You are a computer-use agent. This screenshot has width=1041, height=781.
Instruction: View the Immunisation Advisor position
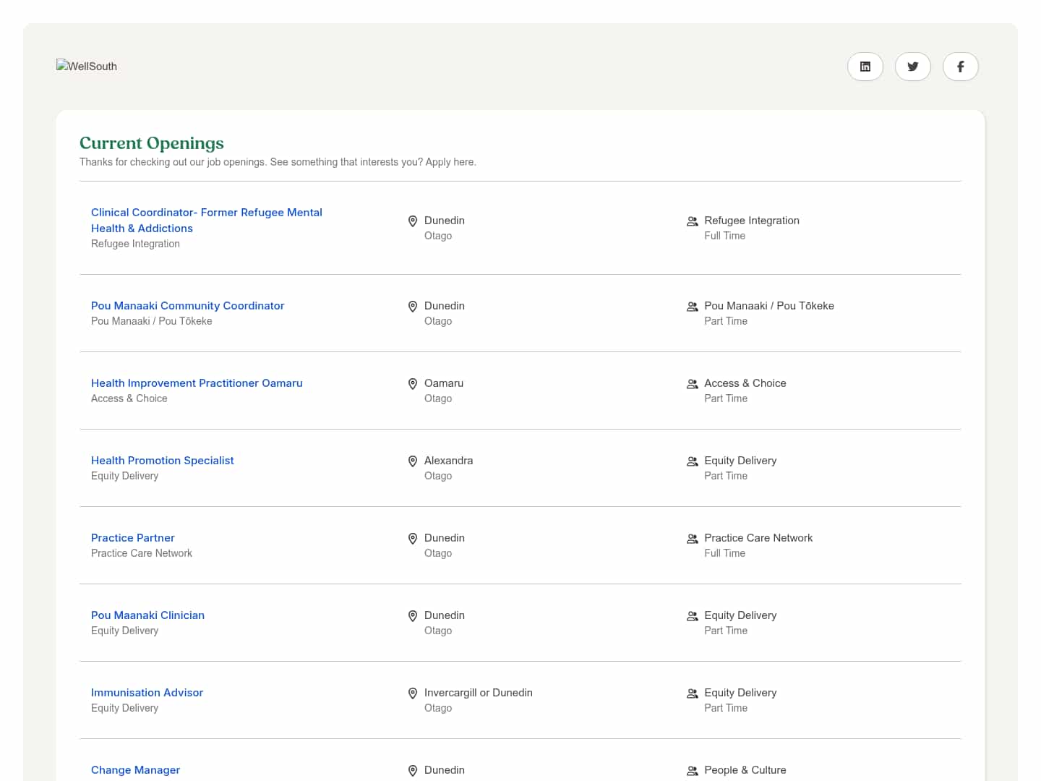click(147, 693)
